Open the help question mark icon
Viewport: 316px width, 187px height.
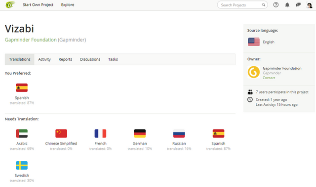276,4
